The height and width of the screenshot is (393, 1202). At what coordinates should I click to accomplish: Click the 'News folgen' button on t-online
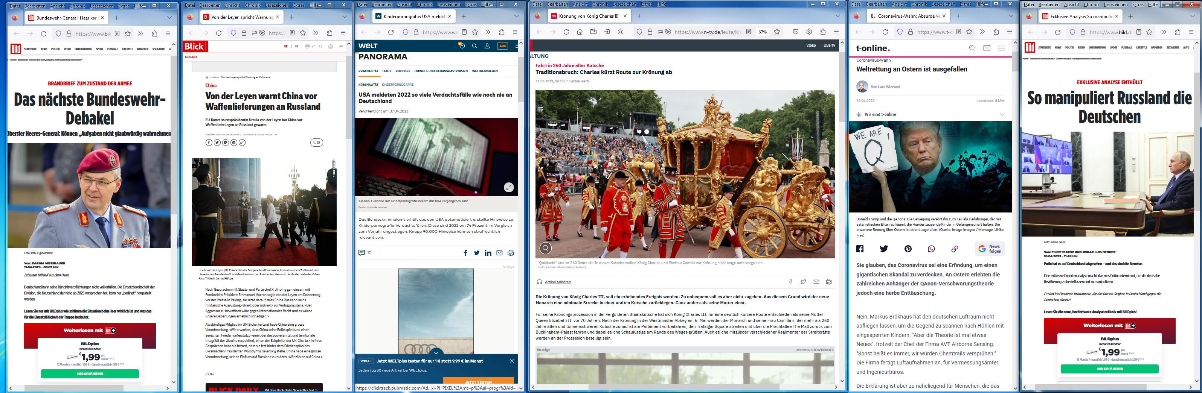[990, 249]
